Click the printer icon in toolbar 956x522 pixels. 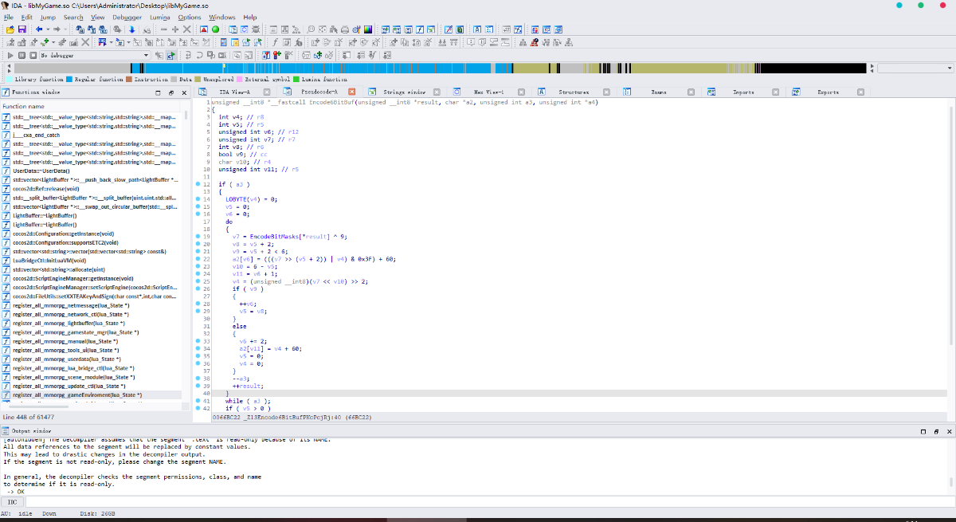point(345,29)
